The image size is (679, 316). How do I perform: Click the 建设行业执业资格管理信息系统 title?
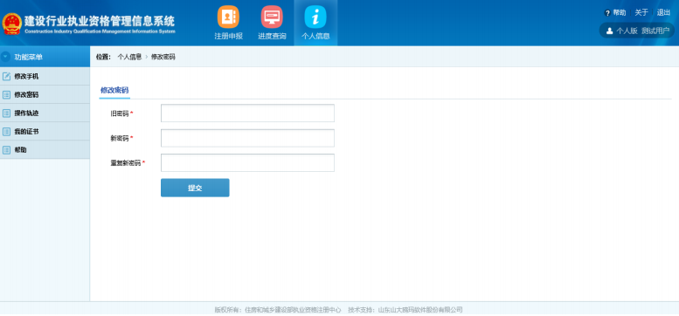(x=100, y=21)
